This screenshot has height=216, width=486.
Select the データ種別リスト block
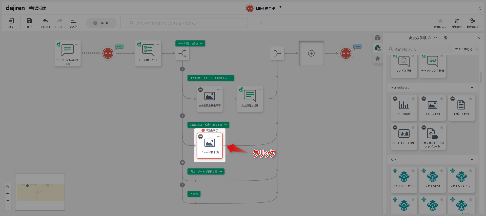pos(148,53)
